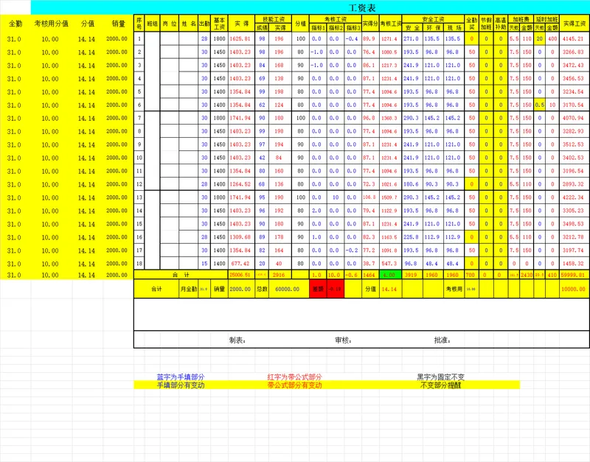Click the 指标1 sub-header
The image size is (590, 462).
[x=318, y=28]
